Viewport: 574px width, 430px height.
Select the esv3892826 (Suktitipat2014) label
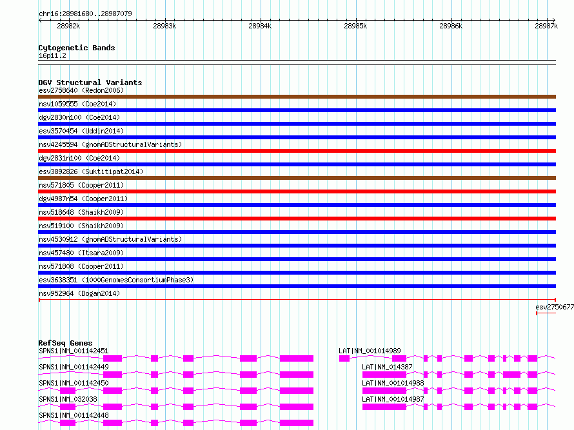pyautogui.click(x=91, y=171)
